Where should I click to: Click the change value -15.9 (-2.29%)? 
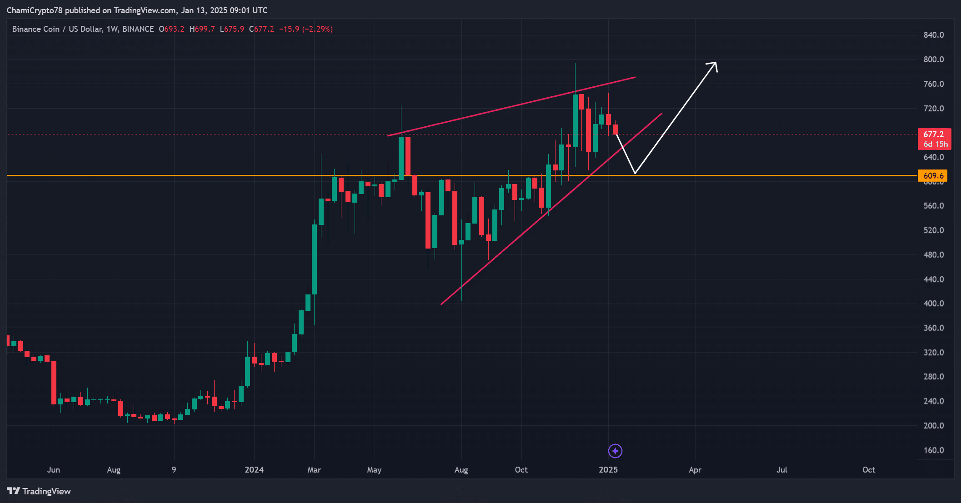(306, 29)
